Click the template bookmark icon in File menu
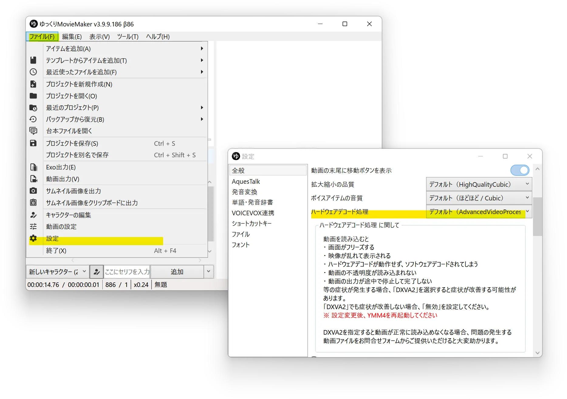Image resolution: width=567 pixels, height=399 pixels. (x=33, y=60)
